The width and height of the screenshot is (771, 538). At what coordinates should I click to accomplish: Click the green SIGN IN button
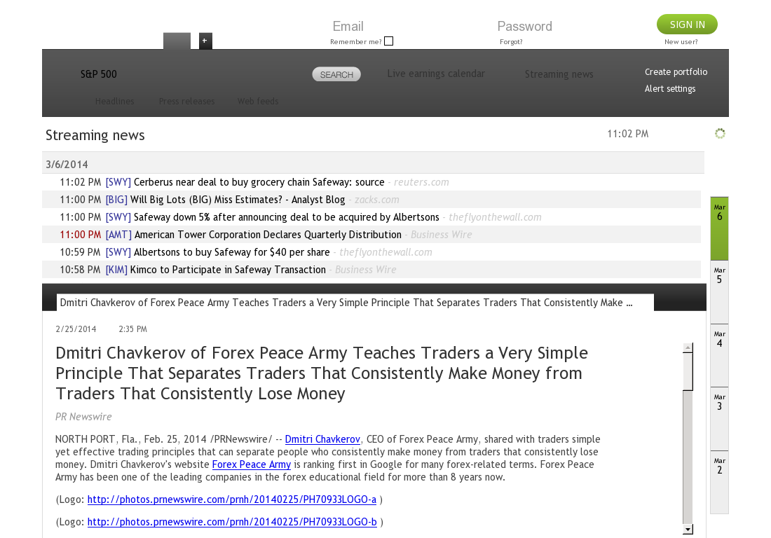click(x=687, y=25)
